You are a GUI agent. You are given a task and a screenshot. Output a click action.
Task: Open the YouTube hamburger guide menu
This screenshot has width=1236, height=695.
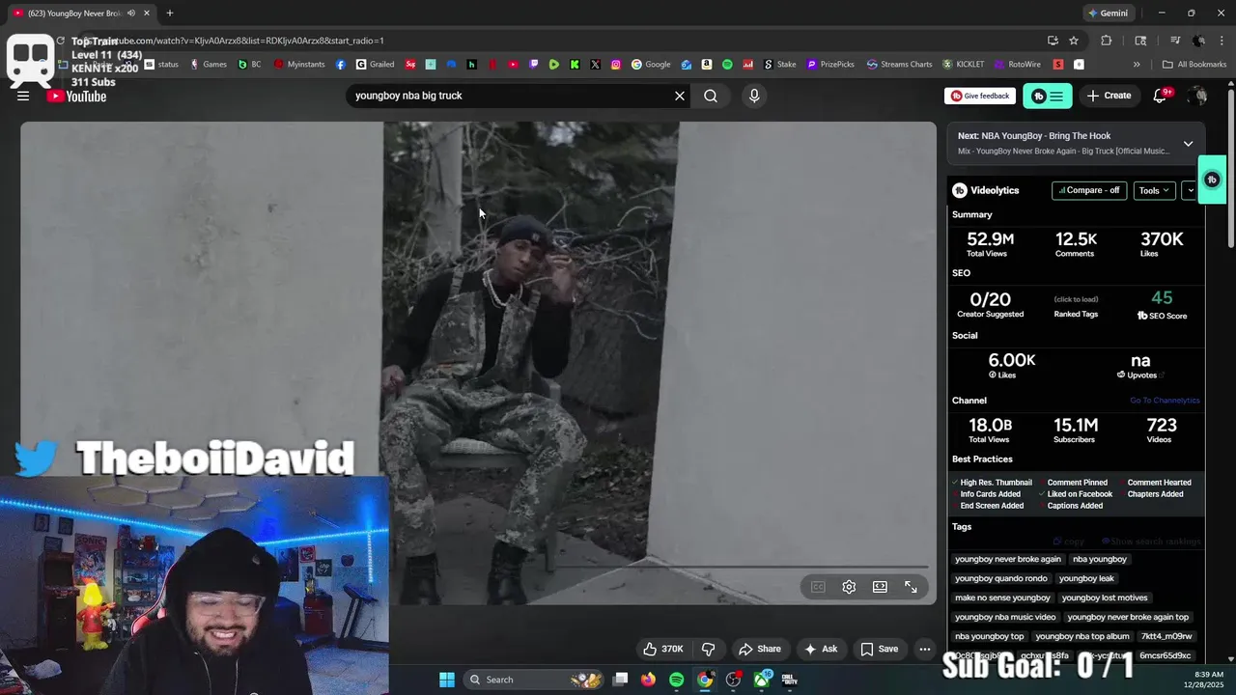tap(23, 96)
